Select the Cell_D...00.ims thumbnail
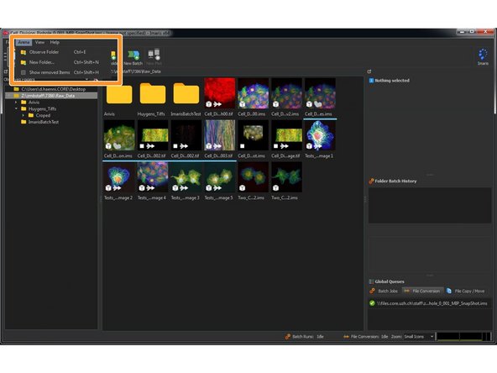This screenshot has height=373, width=497. (x=254, y=93)
